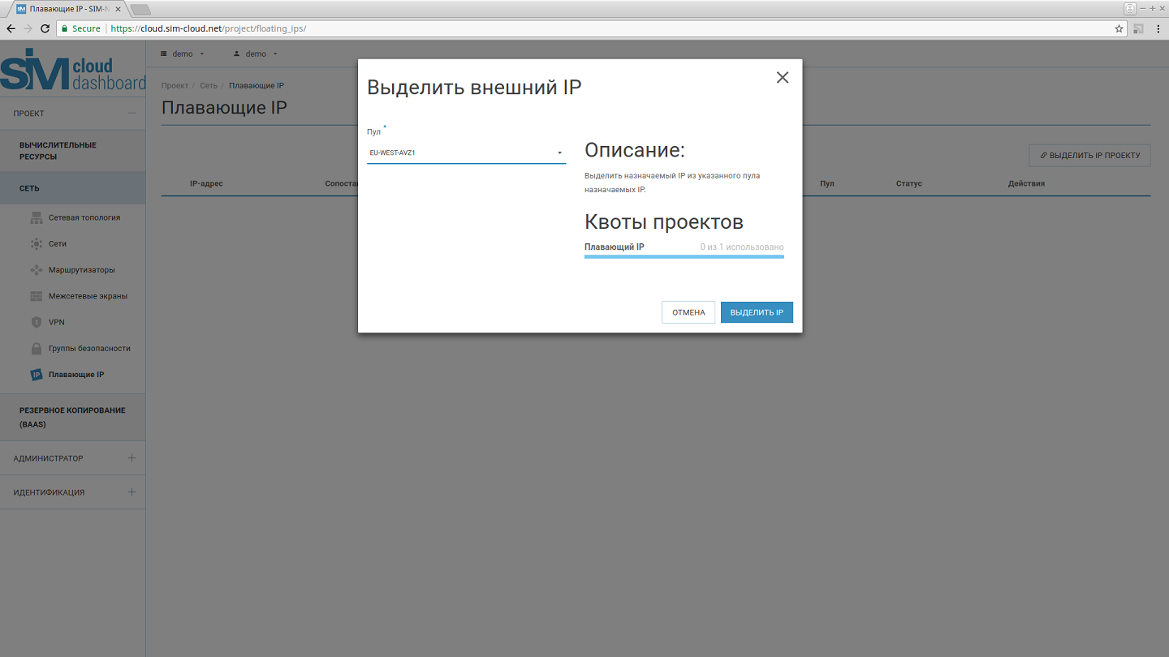1169x657 pixels.
Task: Bookmark page with the star icon
Action: pyautogui.click(x=1119, y=28)
